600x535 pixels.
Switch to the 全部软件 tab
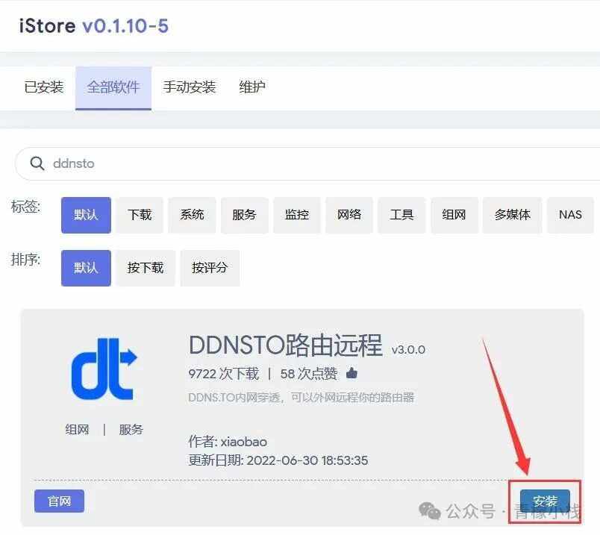pyautogui.click(x=113, y=87)
